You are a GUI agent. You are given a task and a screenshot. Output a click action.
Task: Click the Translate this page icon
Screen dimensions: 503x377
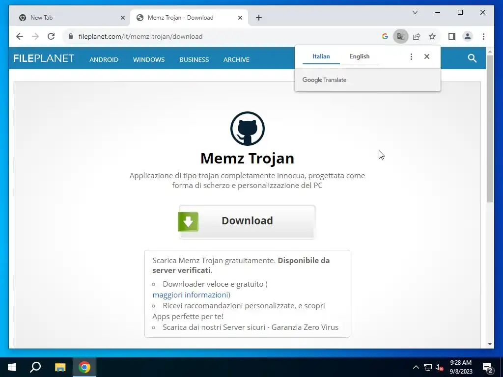pyautogui.click(x=401, y=36)
